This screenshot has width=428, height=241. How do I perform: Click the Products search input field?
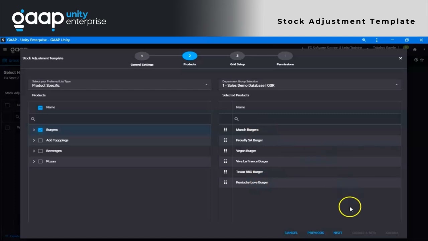(x=120, y=119)
